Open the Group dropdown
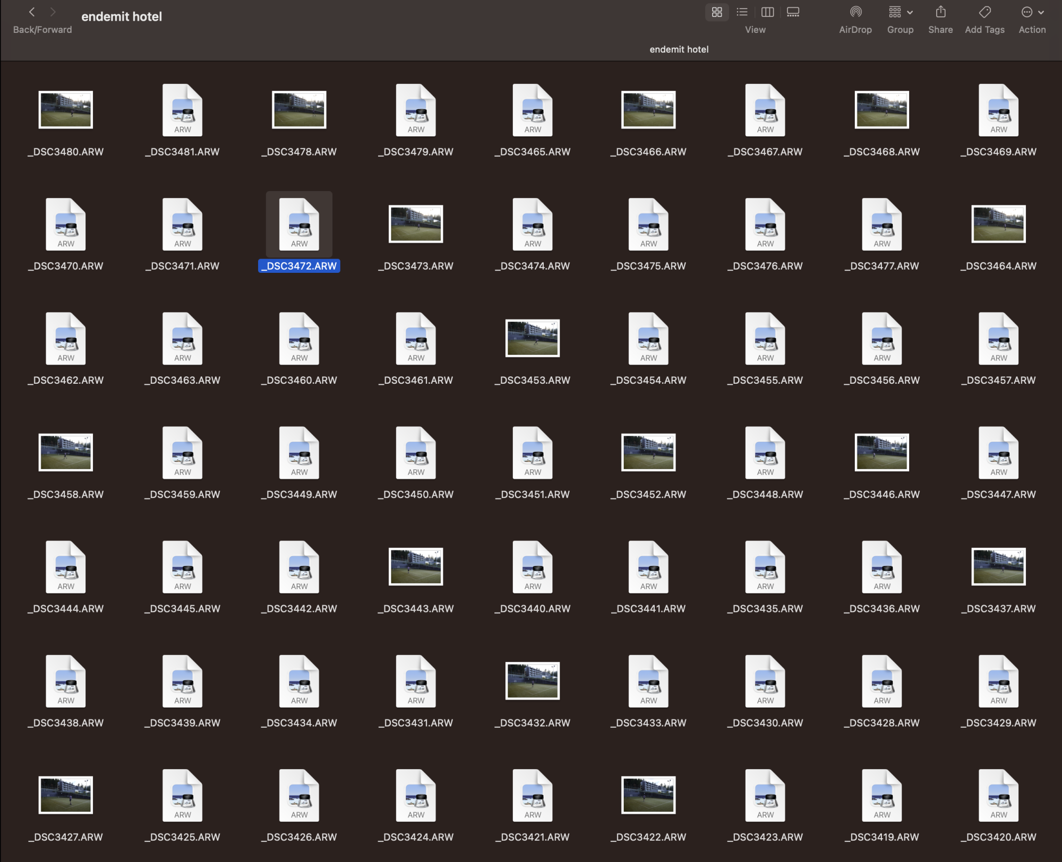 coord(900,12)
